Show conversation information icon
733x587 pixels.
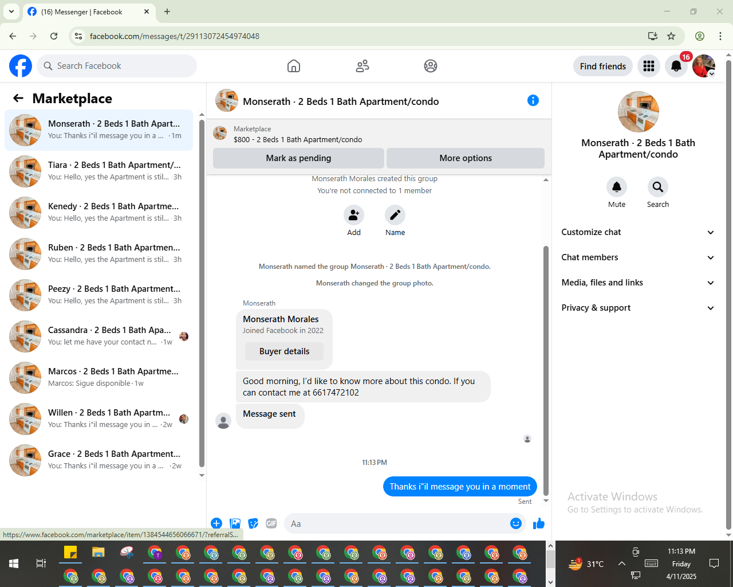[533, 101]
